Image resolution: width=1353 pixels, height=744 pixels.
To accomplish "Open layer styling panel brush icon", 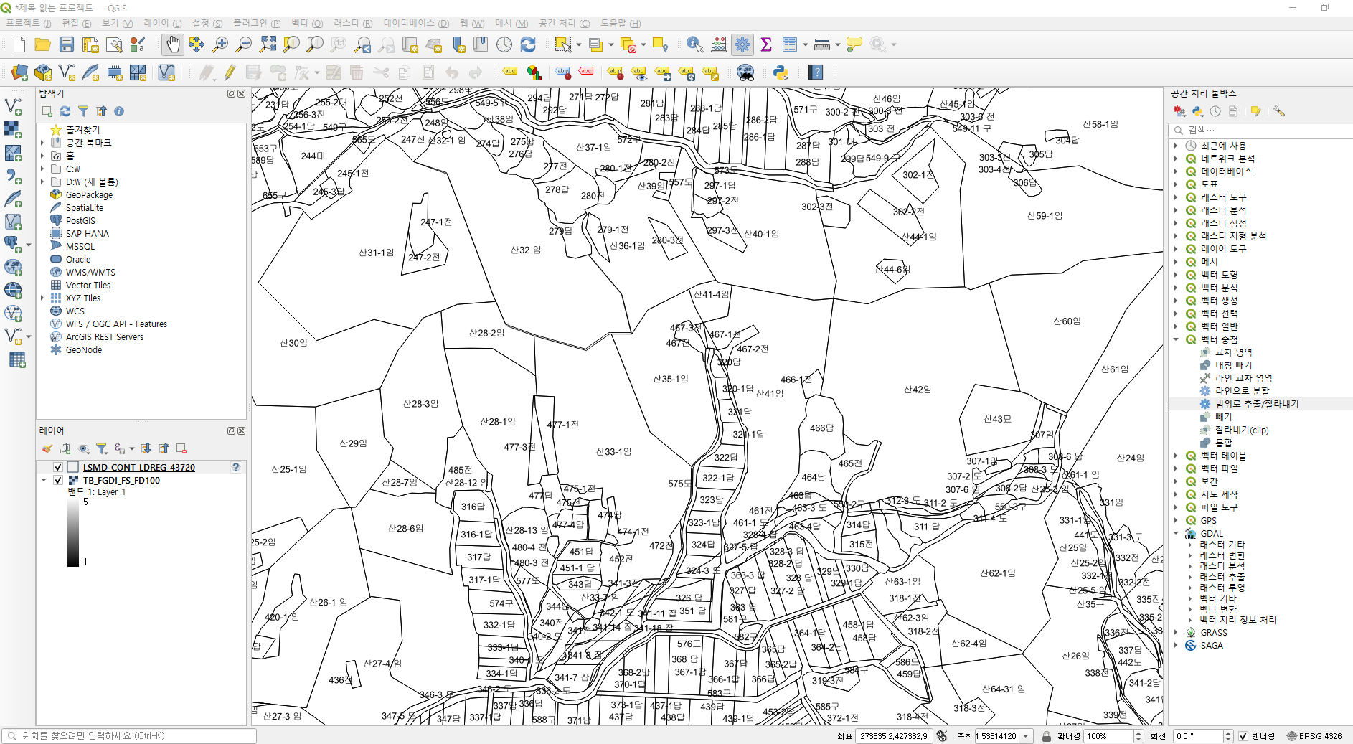I will (47, 448).
